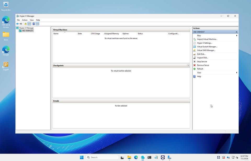
Task: Click the Edit Disk icon
Action: pos(195,54)
